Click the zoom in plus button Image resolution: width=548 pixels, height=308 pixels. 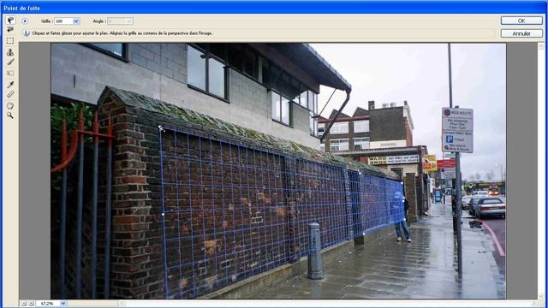coord(31,304)
